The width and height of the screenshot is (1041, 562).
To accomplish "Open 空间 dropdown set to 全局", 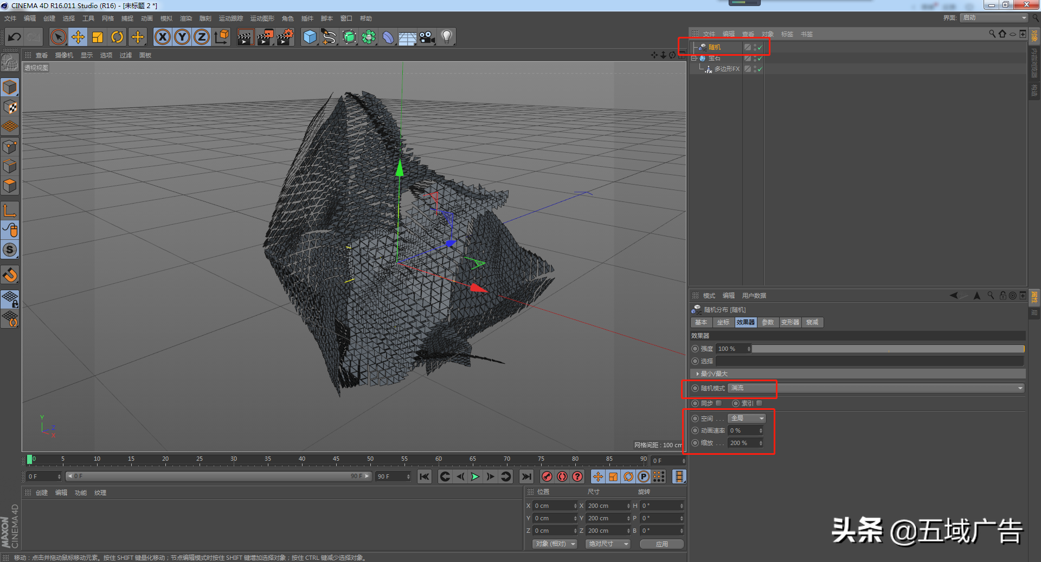I will tap(747, 419).
